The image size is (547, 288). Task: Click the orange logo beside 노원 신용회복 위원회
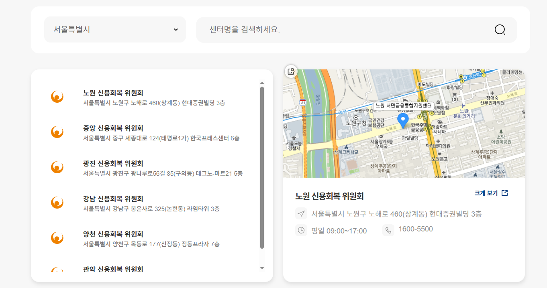pos(57,97)
